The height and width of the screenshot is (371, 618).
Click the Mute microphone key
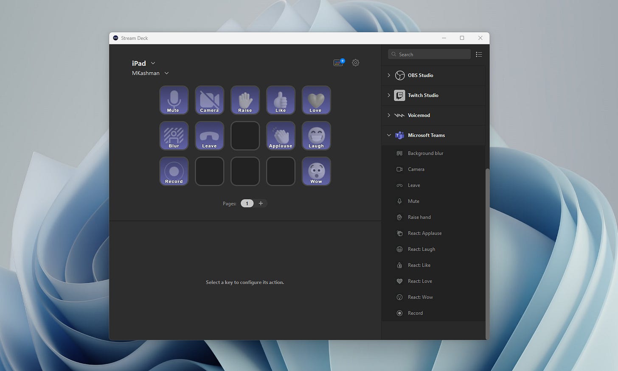(174, 100)
